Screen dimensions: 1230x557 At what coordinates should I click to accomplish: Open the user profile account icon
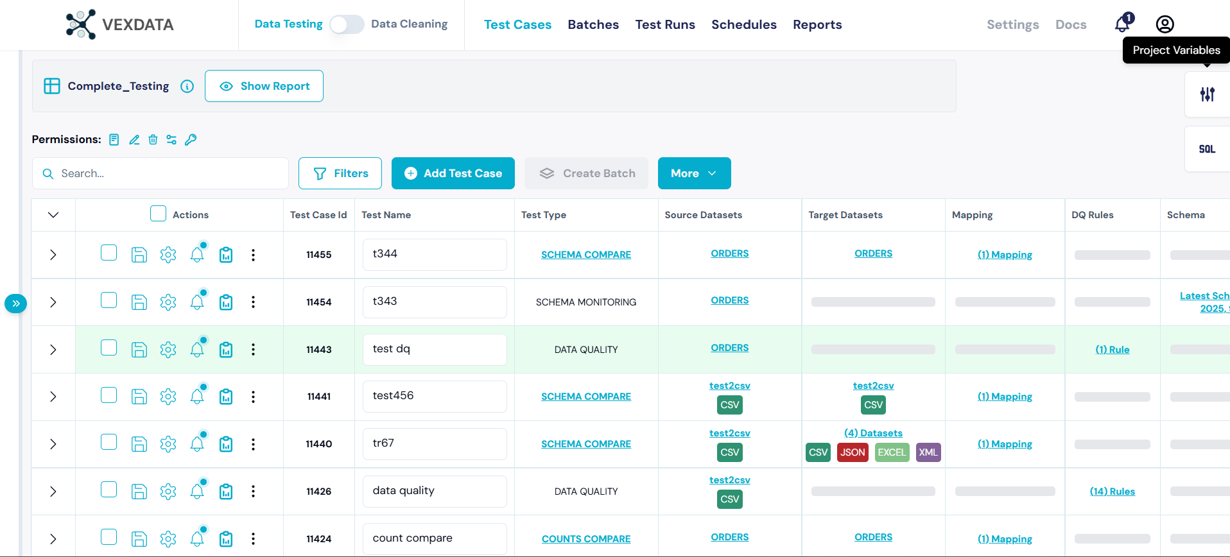1165,24
